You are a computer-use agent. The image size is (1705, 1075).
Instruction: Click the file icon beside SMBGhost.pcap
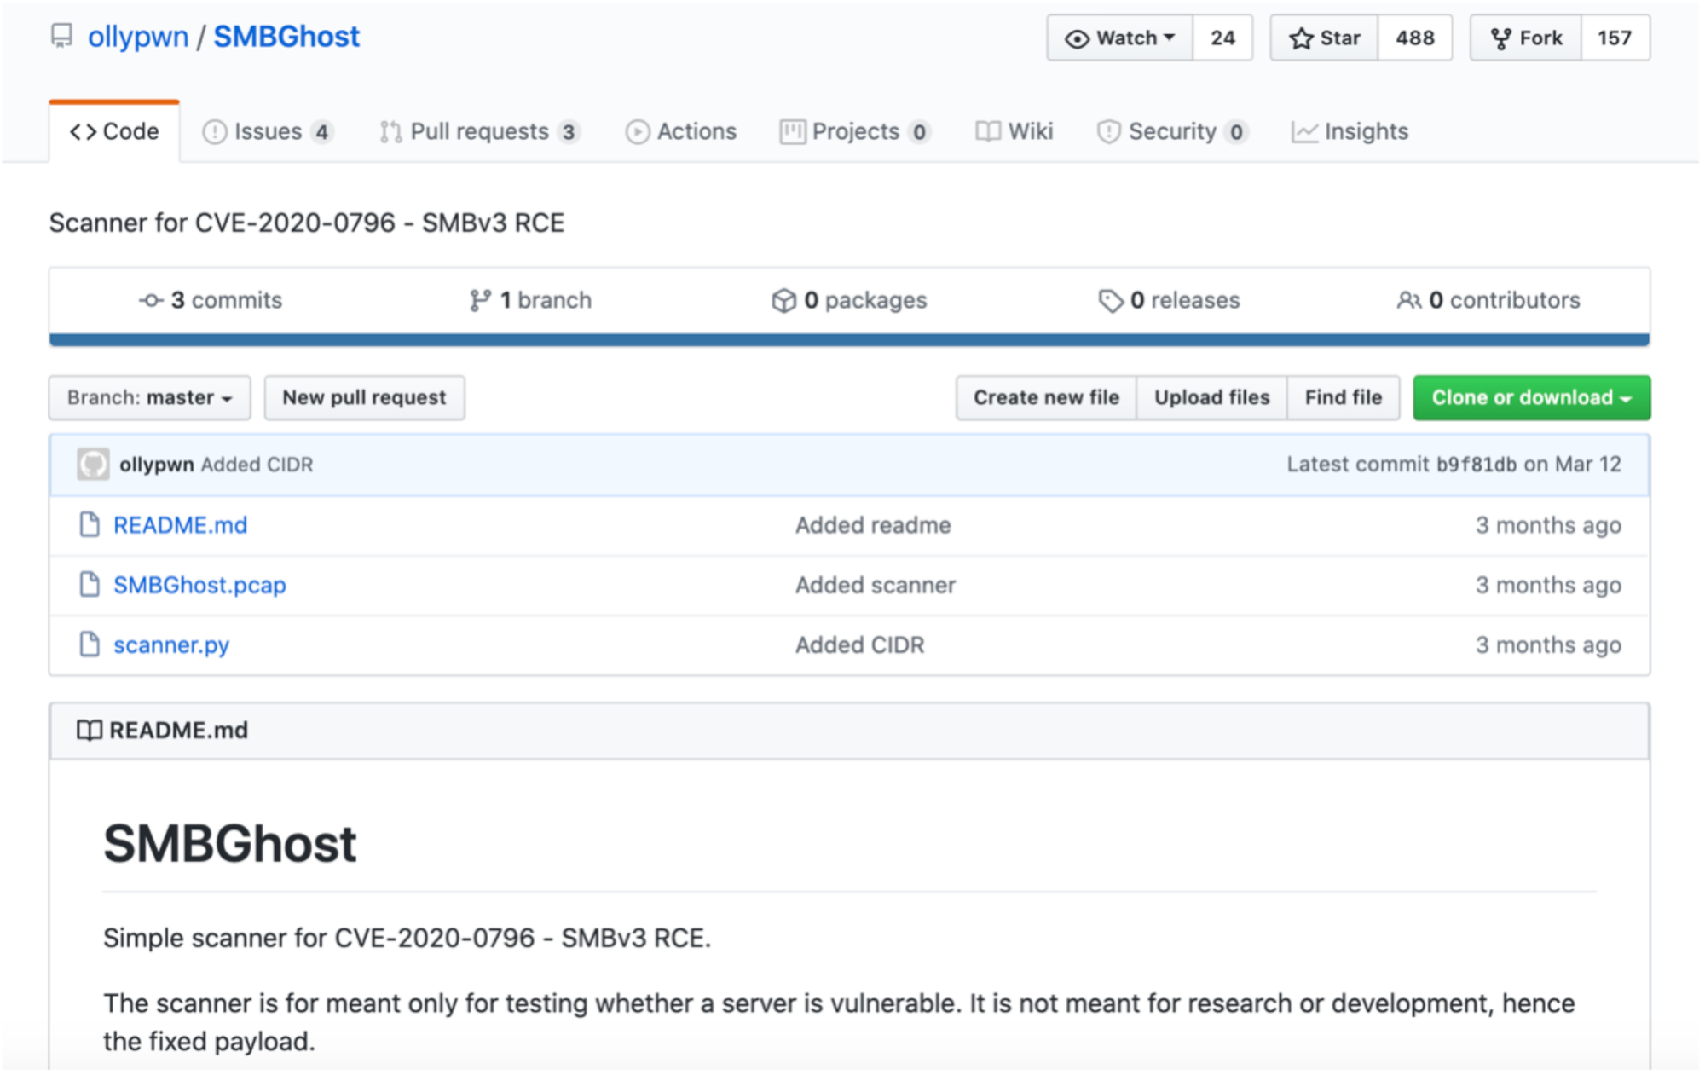(90, 585)
